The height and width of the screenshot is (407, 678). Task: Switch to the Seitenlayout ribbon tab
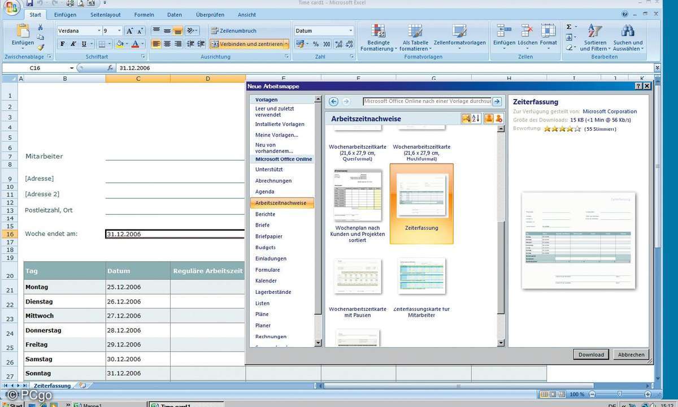point(106,15)
